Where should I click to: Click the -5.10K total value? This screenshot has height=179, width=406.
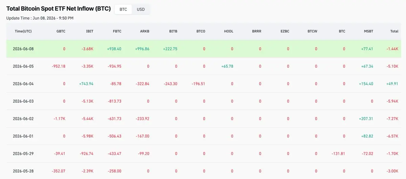[392, 66]
